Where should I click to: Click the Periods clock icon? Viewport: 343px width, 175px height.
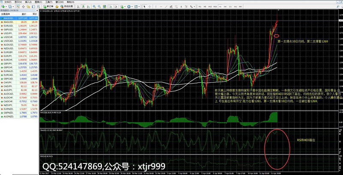pyautogui.click(x=129, y=6)
